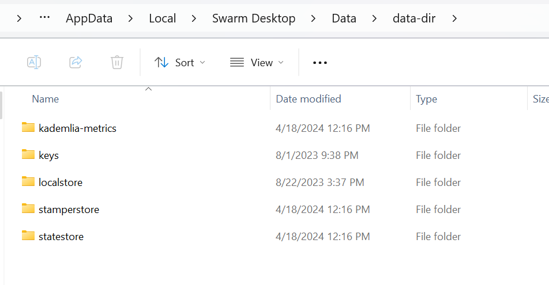Viewport: 549px width, 285px height.
Task: Expand the chevron after Swarm Desktop
Action: click(313, 18)
